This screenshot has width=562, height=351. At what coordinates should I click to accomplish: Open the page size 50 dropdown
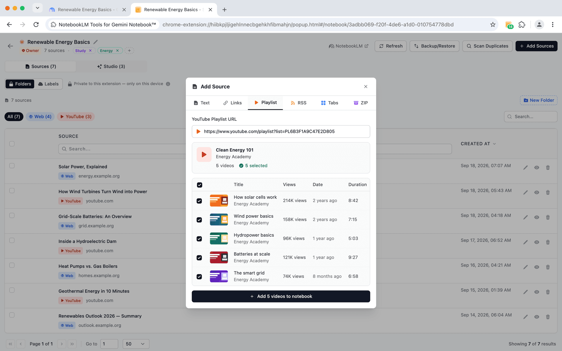tap(136, 344)
